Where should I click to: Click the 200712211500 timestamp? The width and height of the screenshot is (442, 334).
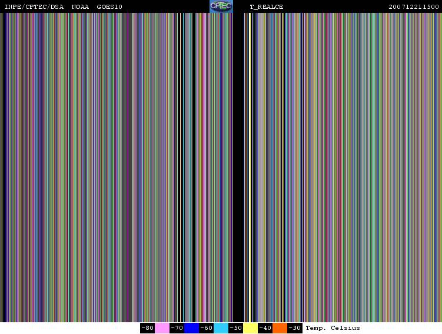[414, 6]
